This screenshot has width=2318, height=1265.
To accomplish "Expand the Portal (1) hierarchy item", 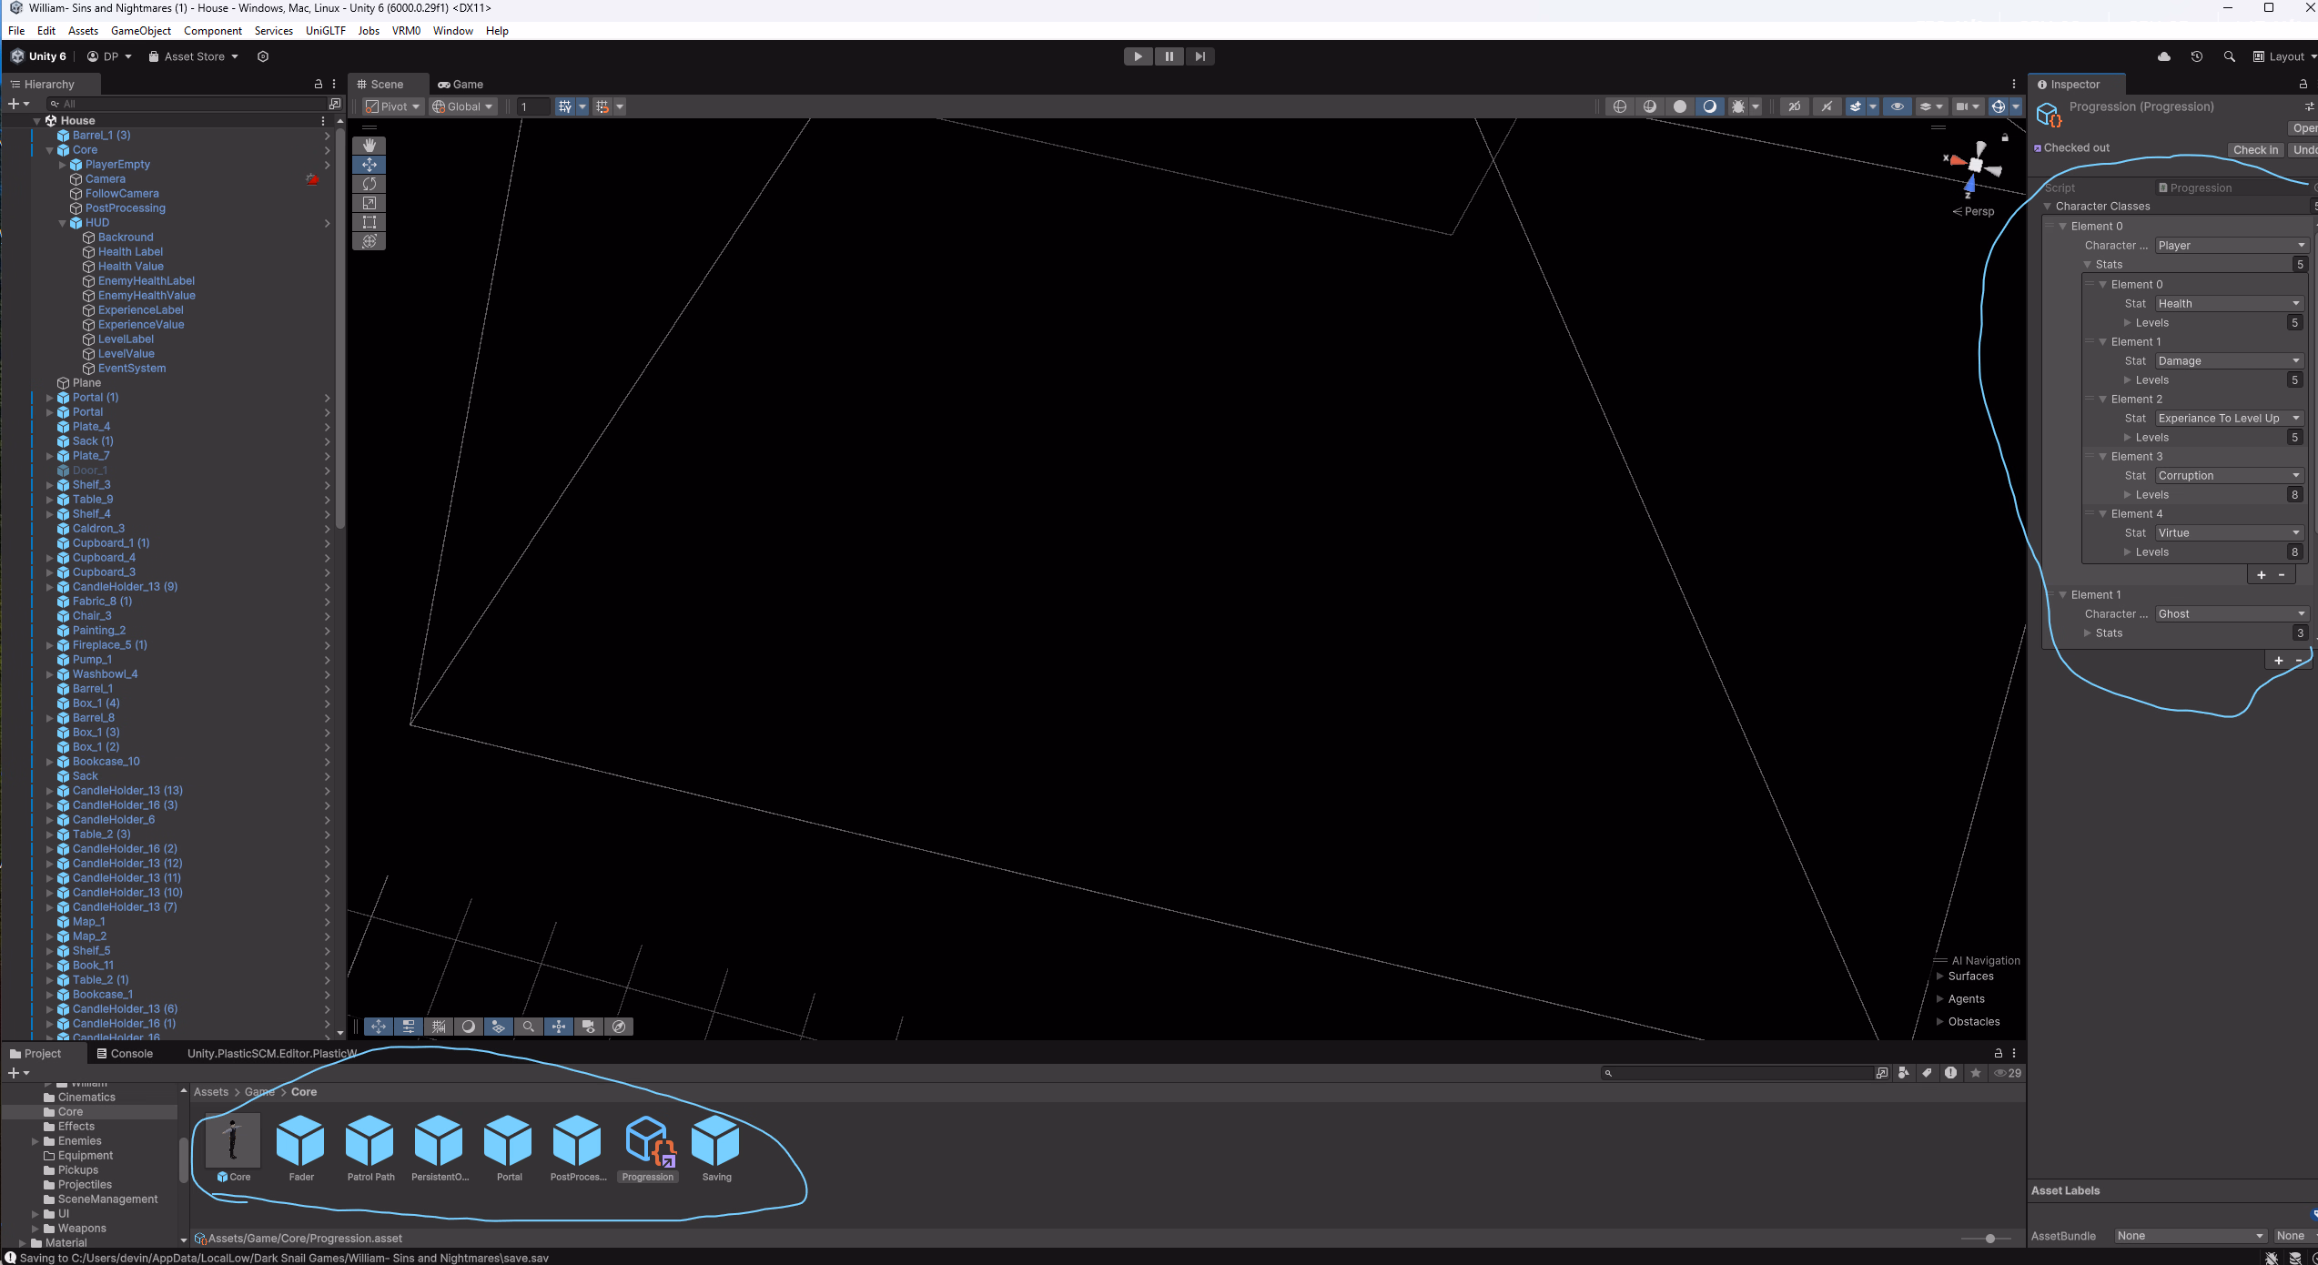I will (x=50, y=398).
